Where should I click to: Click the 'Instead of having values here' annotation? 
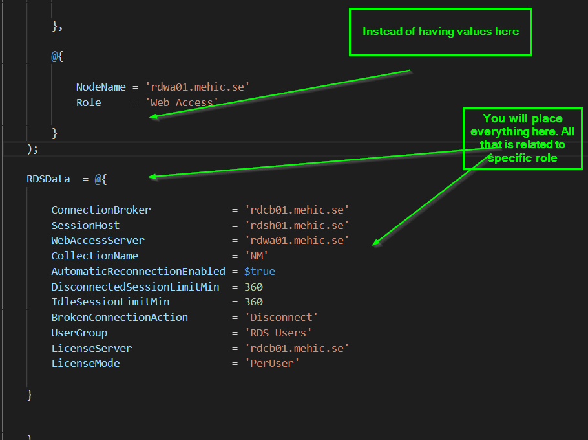(440, 31)
